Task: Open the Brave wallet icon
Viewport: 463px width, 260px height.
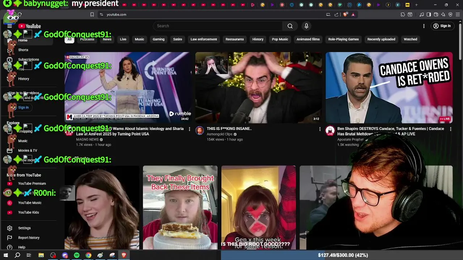Action: pos(436,14)
